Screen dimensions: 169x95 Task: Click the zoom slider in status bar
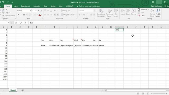[159, 93]
